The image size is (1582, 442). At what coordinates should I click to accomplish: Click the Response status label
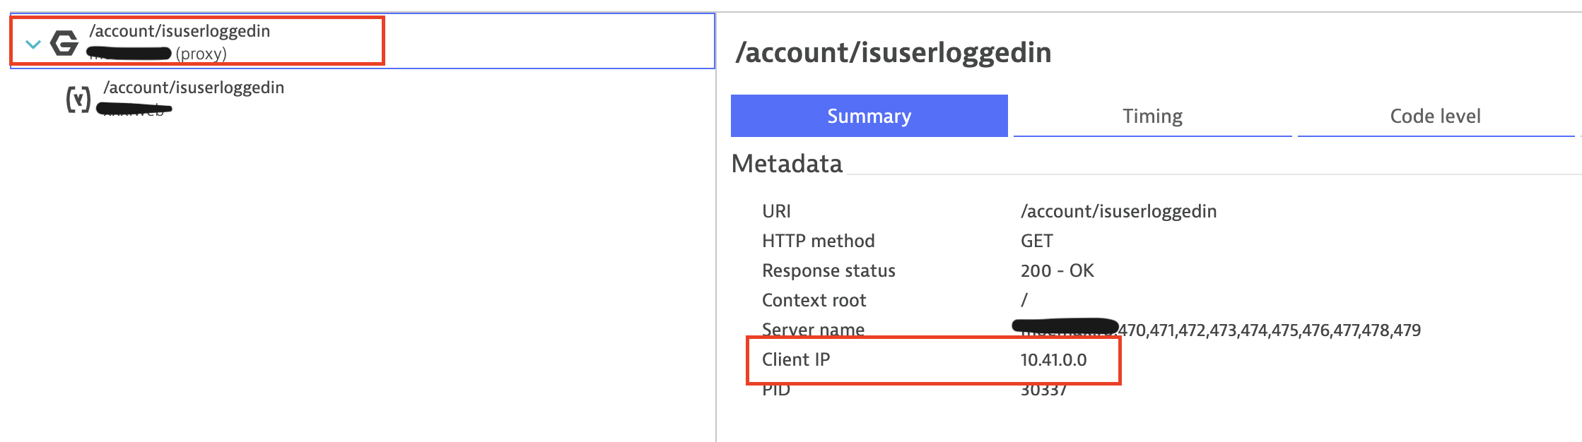click(828, 270)
